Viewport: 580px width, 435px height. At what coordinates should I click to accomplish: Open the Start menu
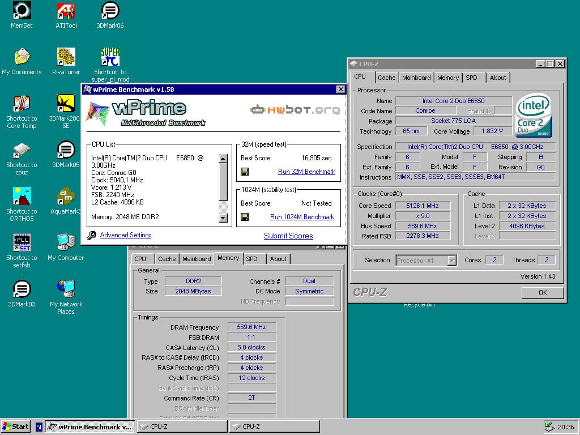pos(15,427)
